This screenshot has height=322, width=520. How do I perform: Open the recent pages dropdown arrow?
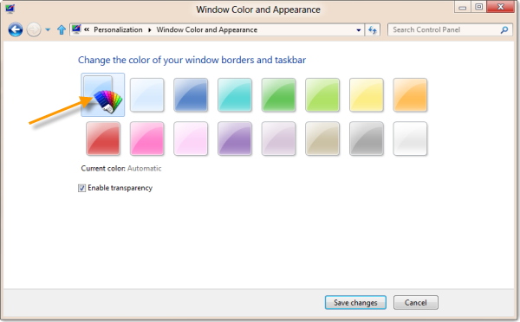[48, 29]
